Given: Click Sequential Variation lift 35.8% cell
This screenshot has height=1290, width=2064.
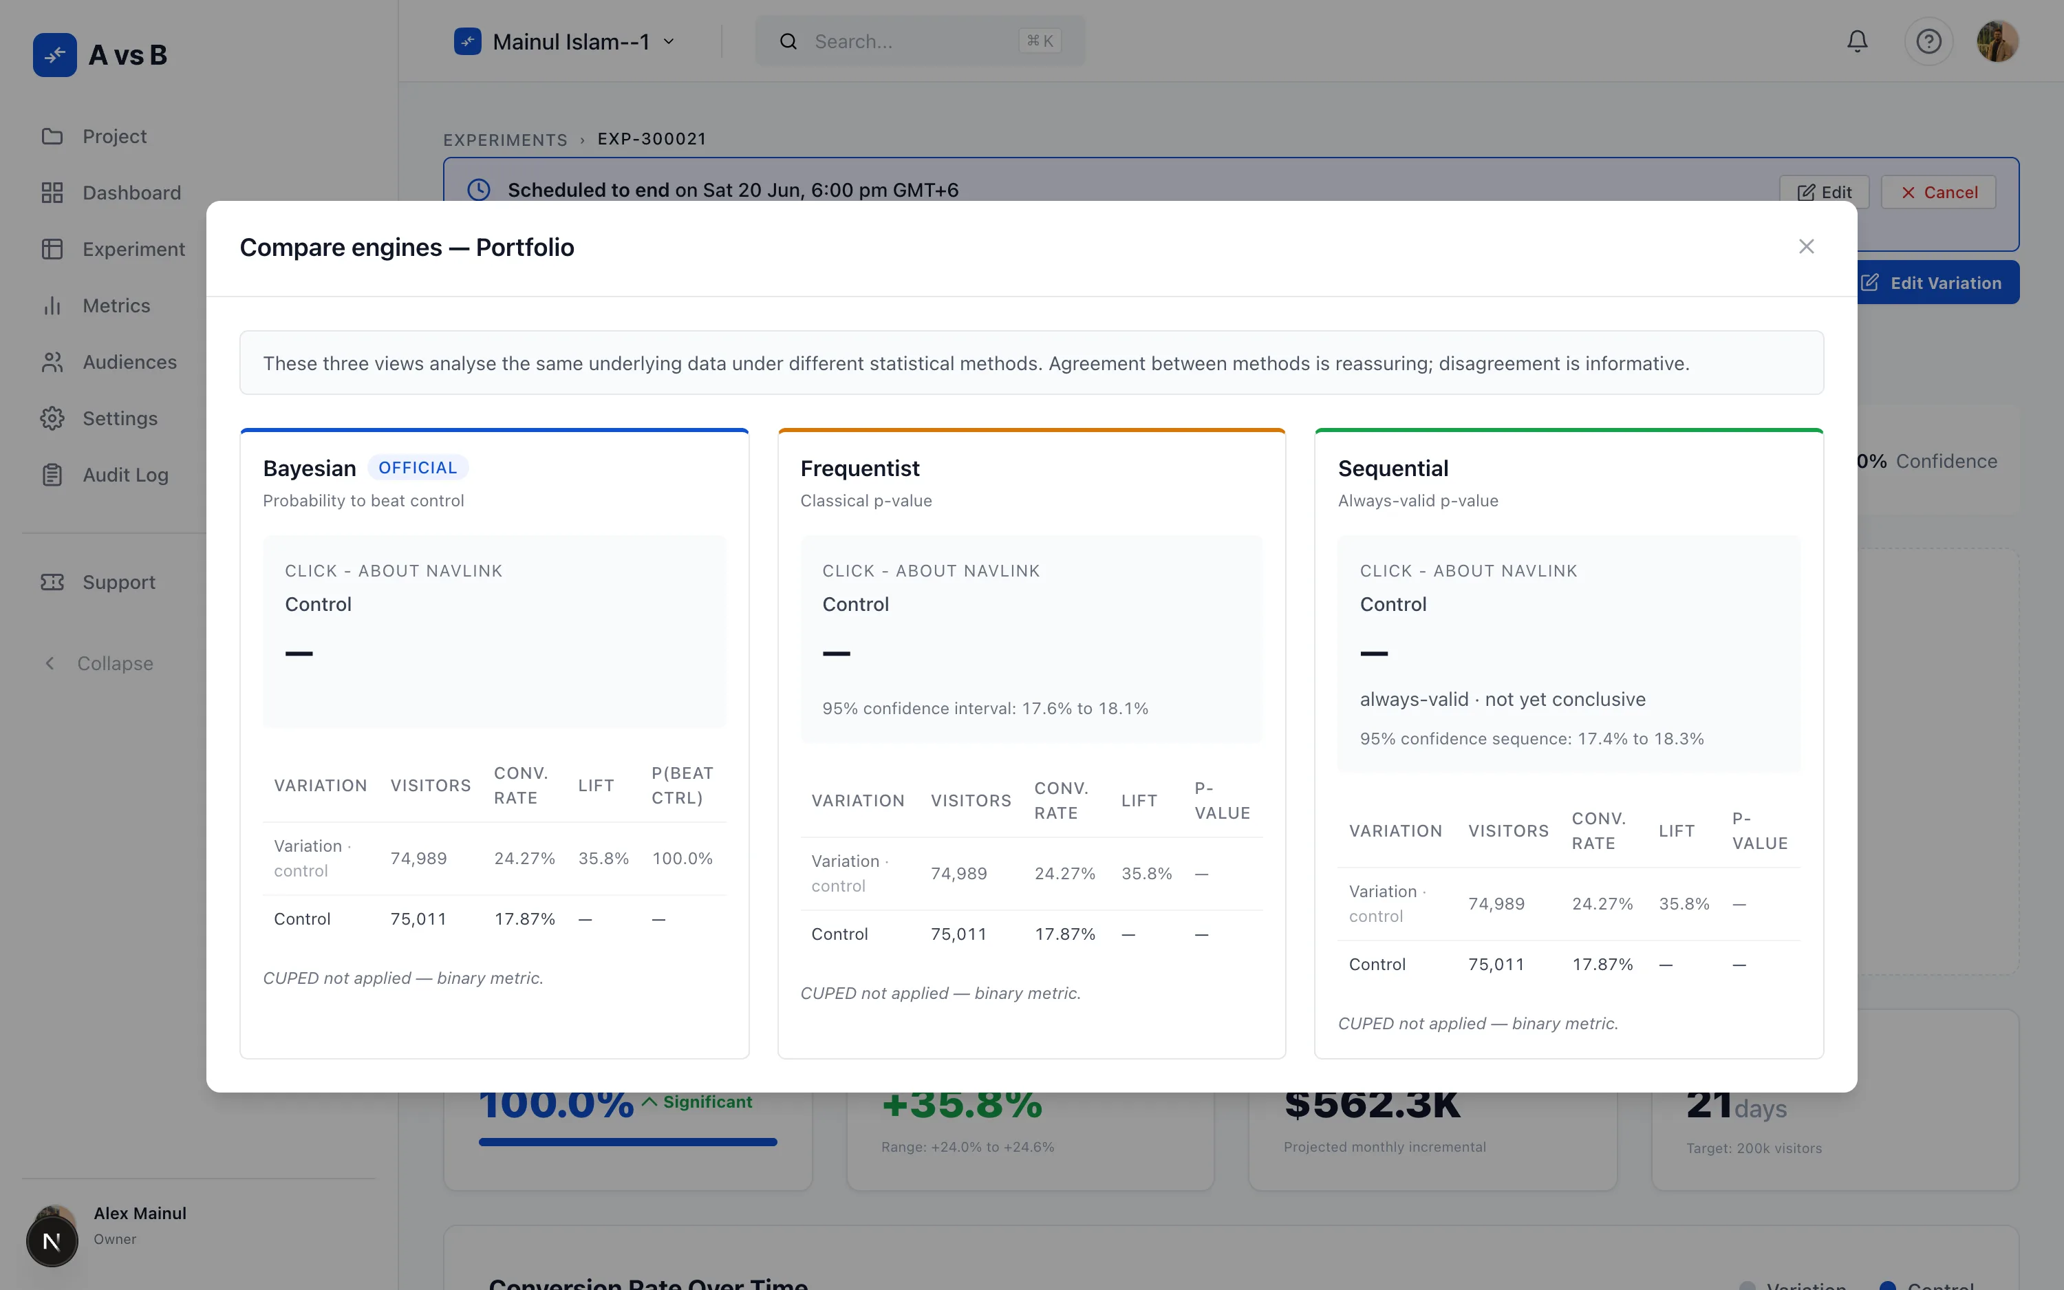Looking at the screenshot, I should point(1684,903).
